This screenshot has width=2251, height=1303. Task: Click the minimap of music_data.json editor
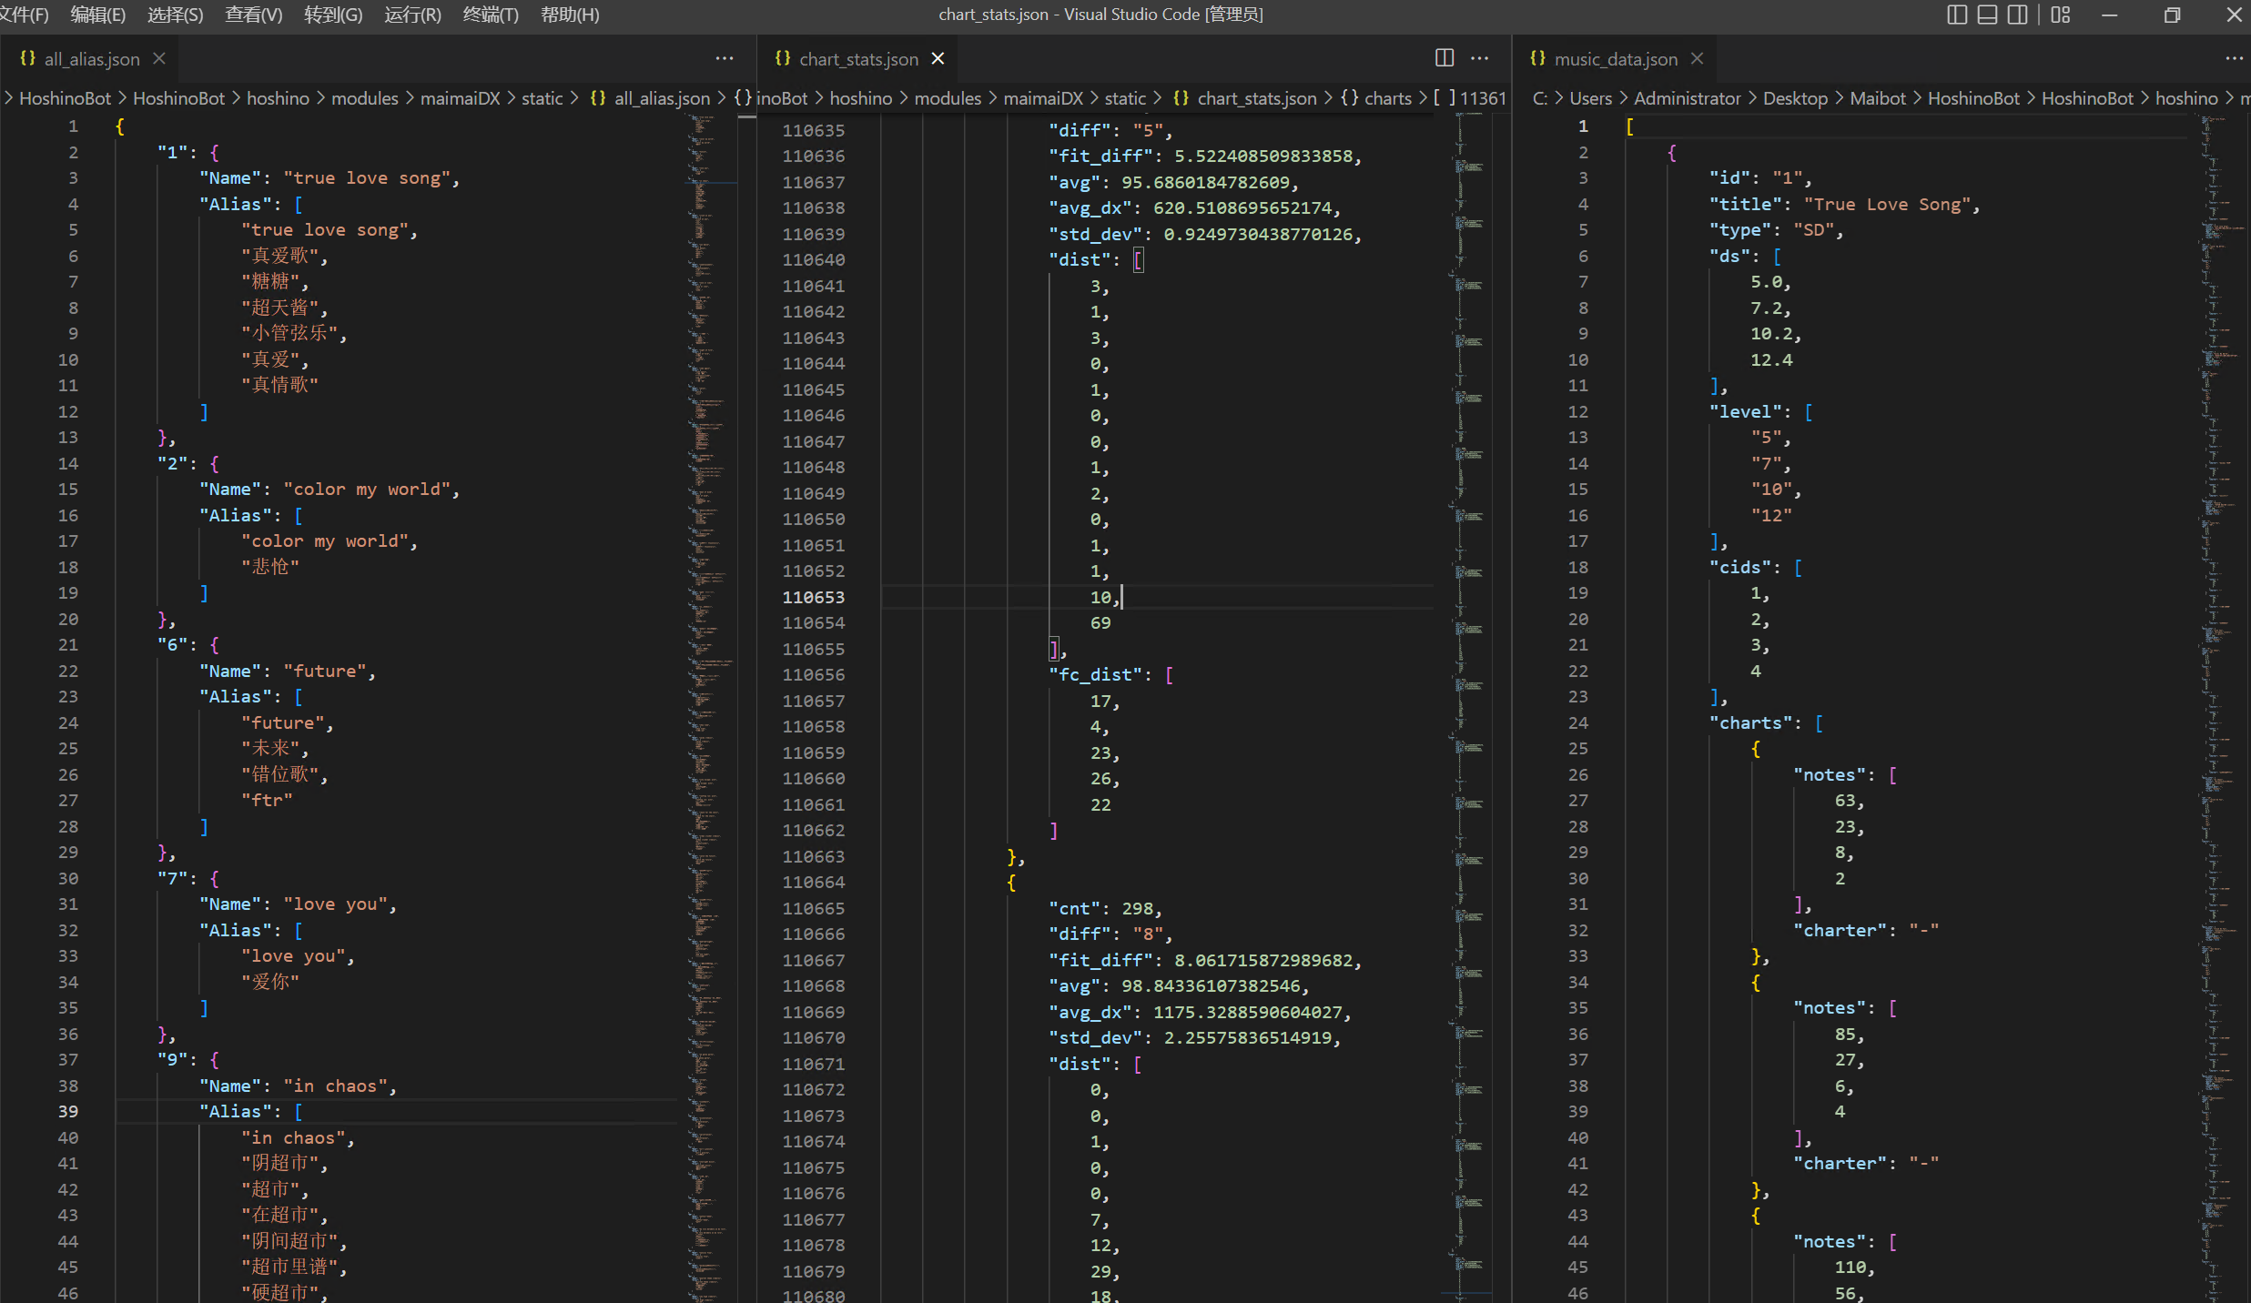pyautogui.click(x=2221, y=708)
